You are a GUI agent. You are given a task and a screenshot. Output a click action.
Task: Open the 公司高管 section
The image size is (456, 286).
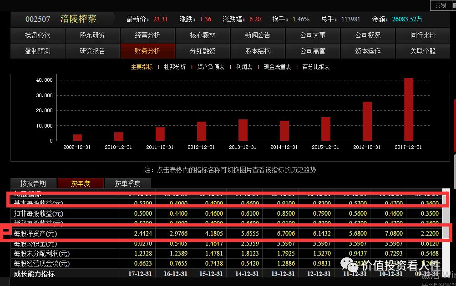tap(313, 51)
